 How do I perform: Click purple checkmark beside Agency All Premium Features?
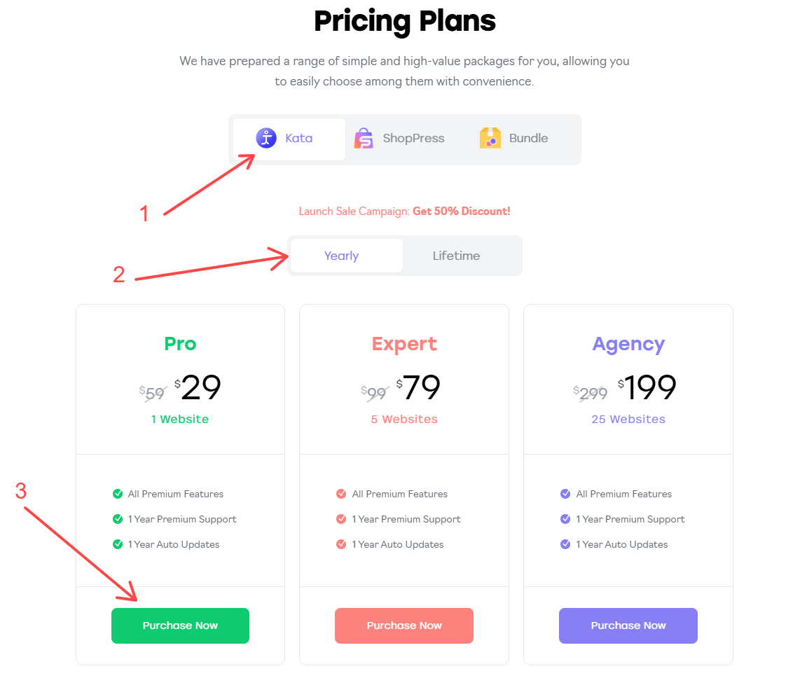click(x=565, y=493)
